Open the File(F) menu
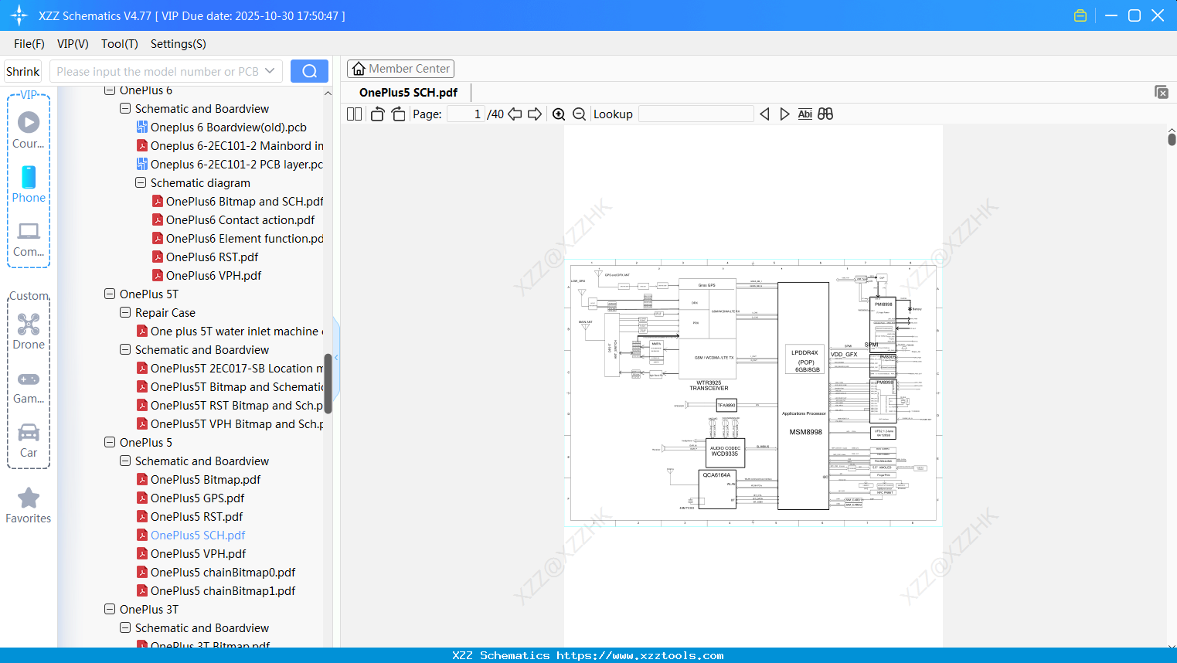The height and width of the screenshot is (663, 1177). pos(29,44)
